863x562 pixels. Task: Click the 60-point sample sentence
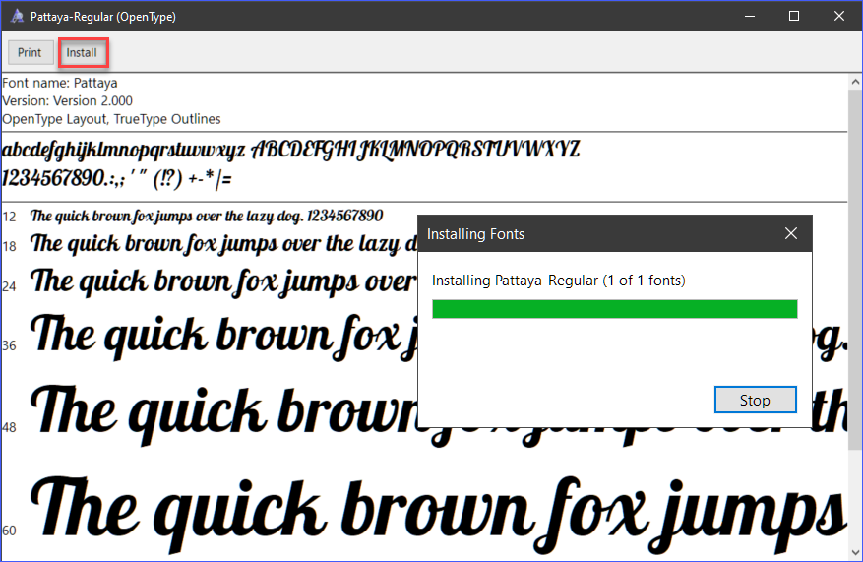click(x=438, y=515)
